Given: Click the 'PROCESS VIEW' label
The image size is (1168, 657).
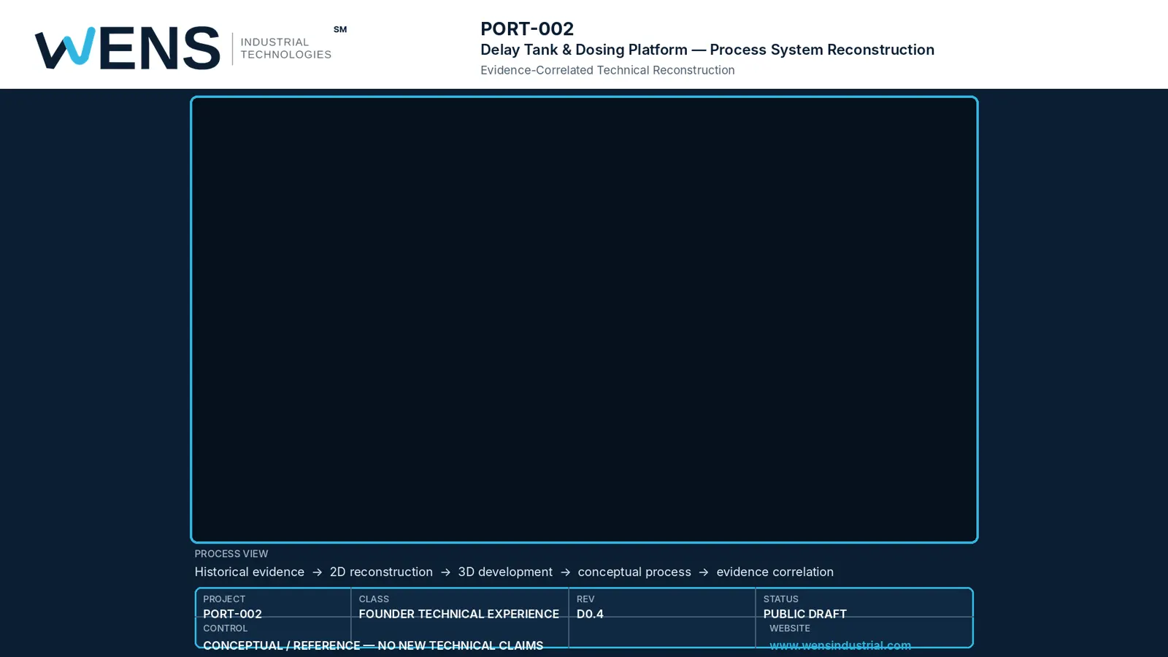Looking at the screenshot, I should pyautogui.click(x=231, y=554).
